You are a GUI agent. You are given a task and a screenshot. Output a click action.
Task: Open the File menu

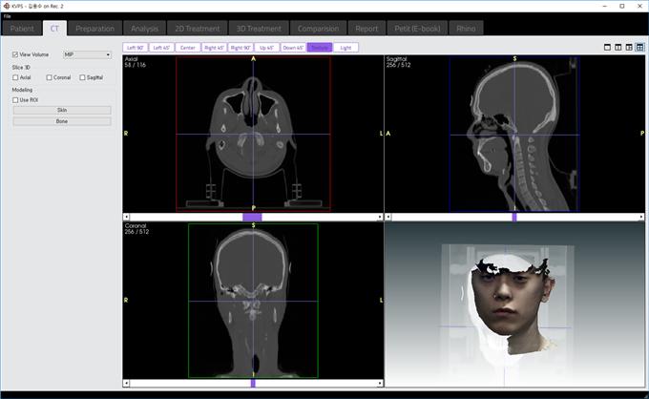(7, 16)
